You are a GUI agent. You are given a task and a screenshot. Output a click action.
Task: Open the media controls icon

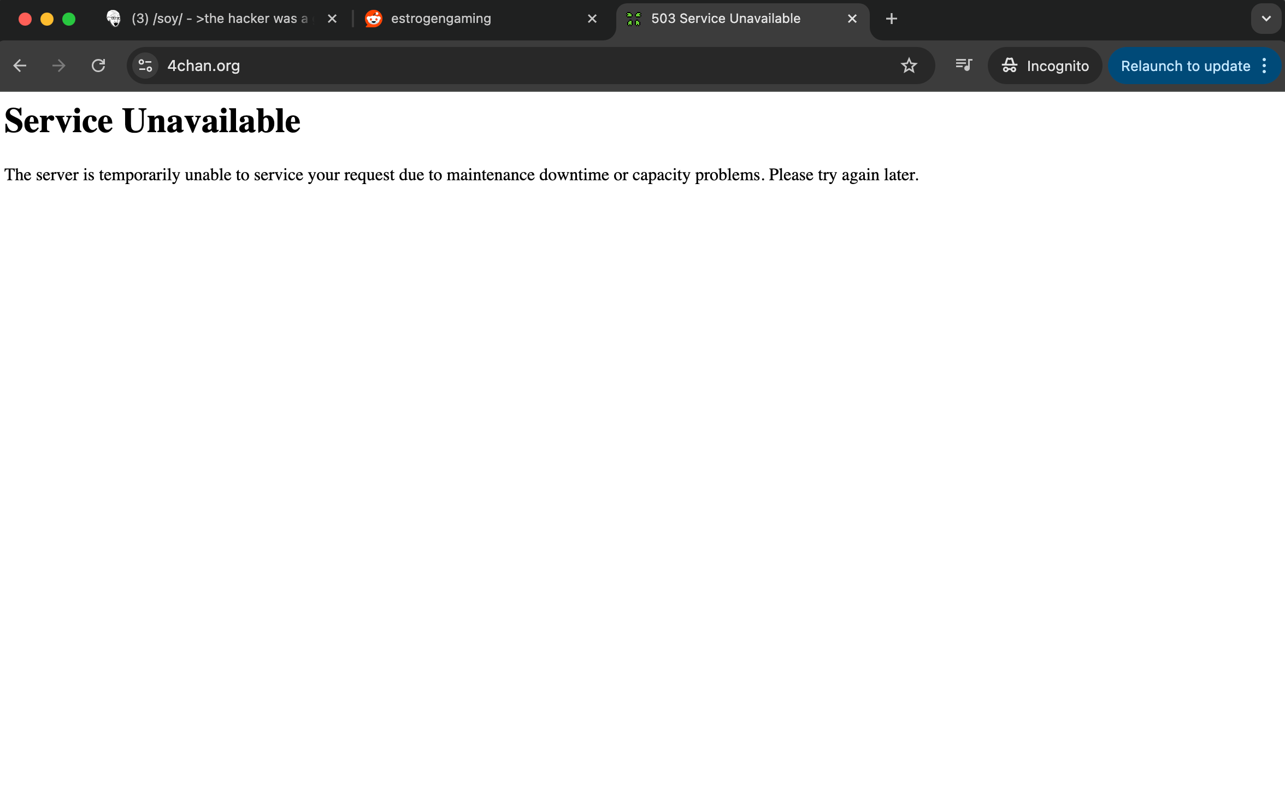point(964,66)
